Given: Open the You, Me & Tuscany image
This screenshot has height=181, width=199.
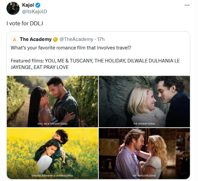Looking at the screenshot, I should point(52,101).
